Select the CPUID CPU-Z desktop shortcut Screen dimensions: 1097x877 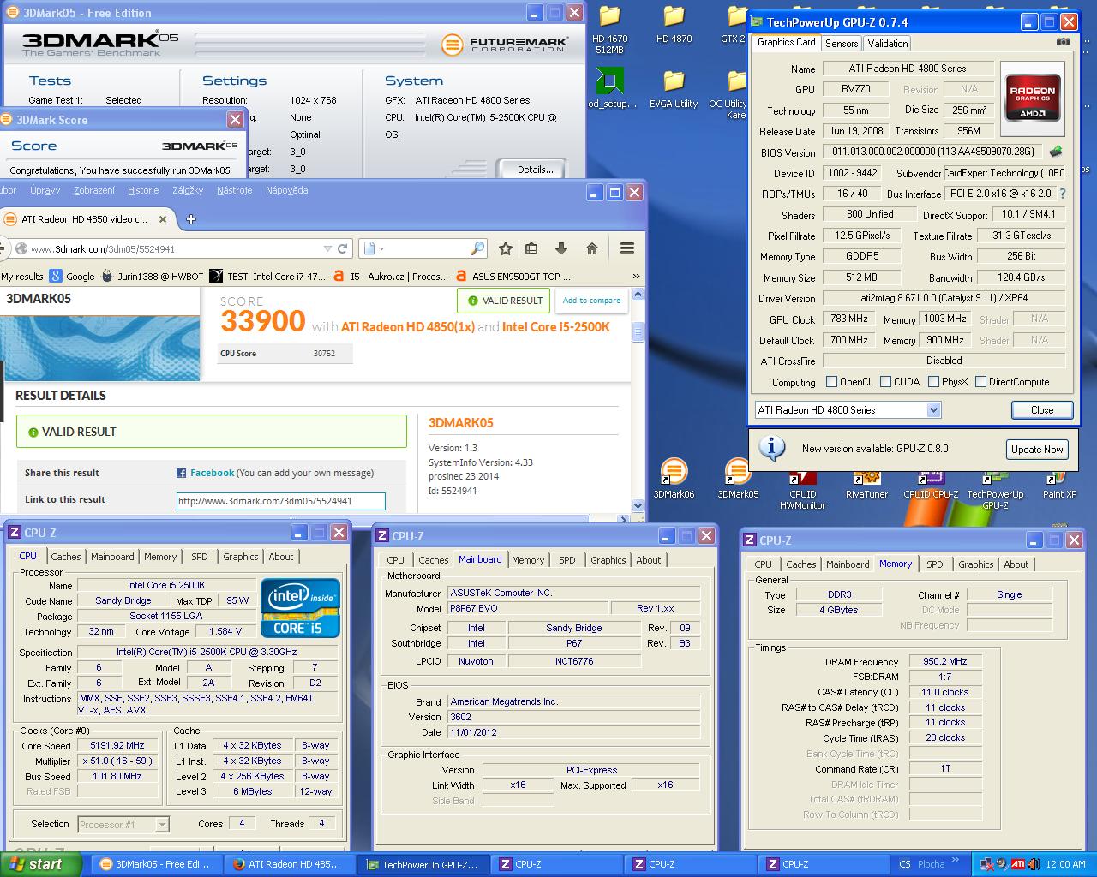coord(931,486)
